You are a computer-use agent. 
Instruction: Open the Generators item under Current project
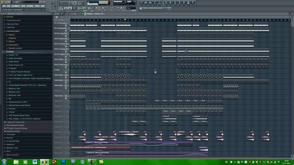click(13, 45)
